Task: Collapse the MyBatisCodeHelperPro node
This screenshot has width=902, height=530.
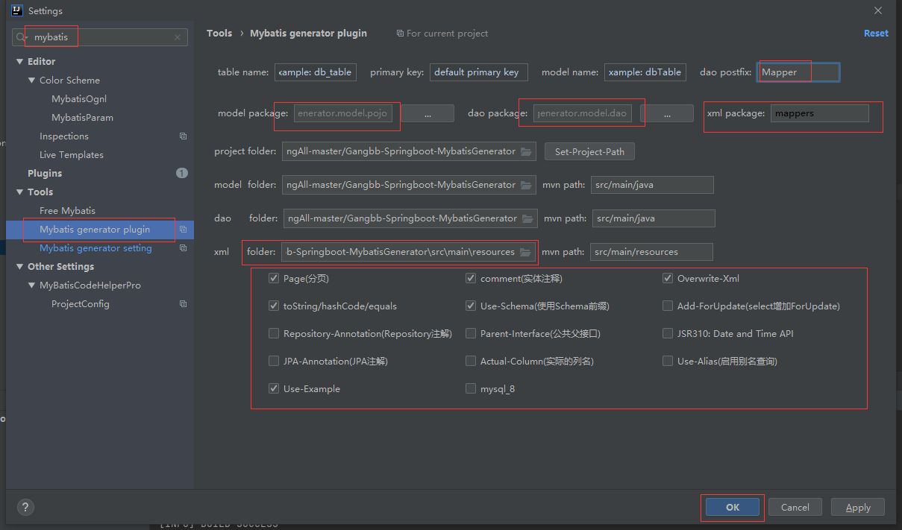Action: (32, 285)
